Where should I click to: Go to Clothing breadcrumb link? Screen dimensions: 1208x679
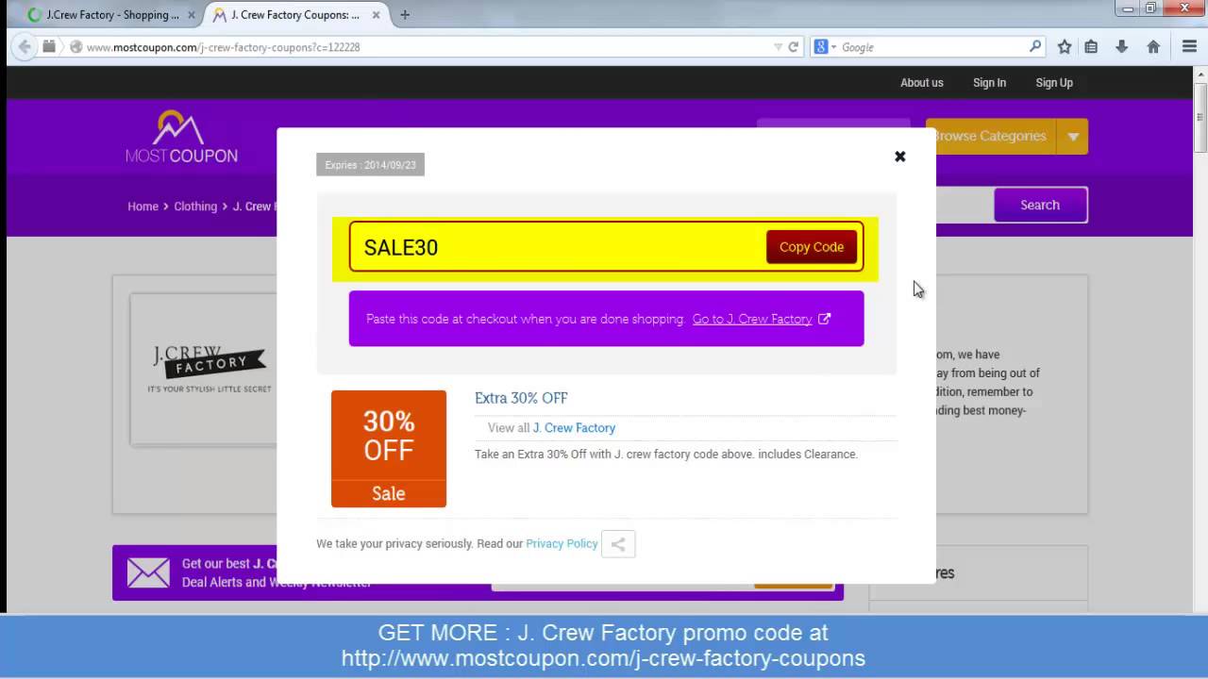click(x=195, y=207)
